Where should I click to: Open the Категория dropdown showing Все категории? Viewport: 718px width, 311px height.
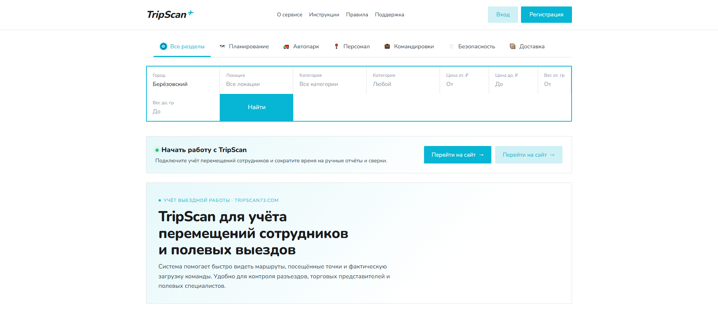click(330, 80)
